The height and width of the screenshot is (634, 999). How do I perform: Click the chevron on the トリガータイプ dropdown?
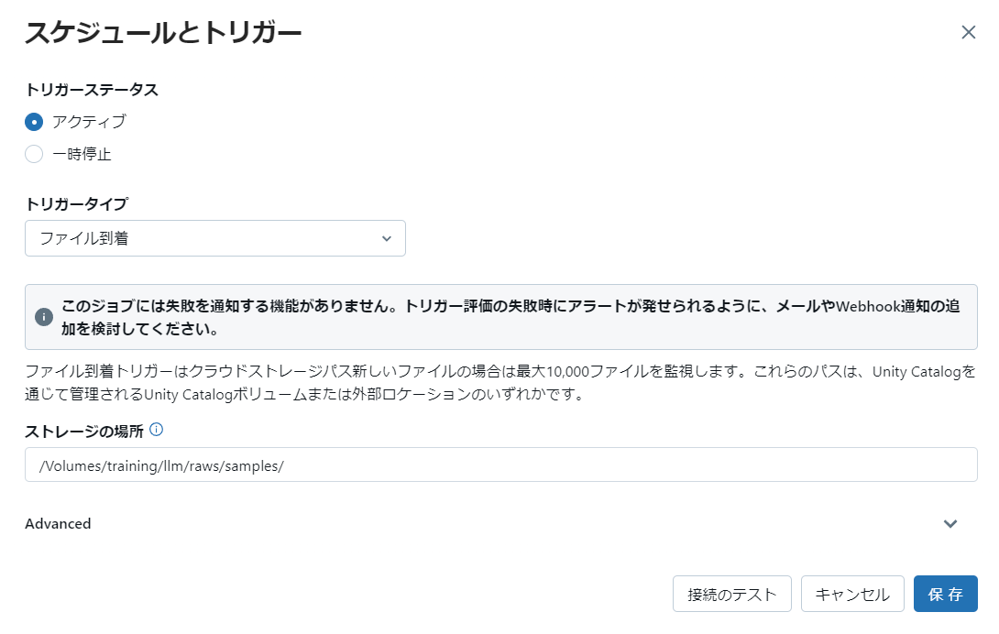(x=387, y=238)
